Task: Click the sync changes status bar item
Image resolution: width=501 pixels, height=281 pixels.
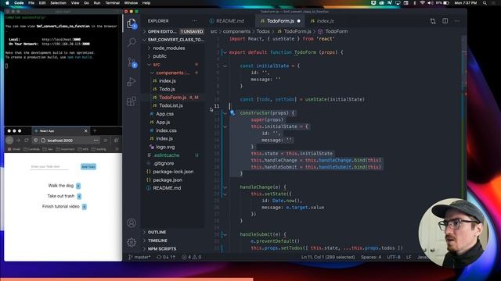Action: click(x=166, y=257)
